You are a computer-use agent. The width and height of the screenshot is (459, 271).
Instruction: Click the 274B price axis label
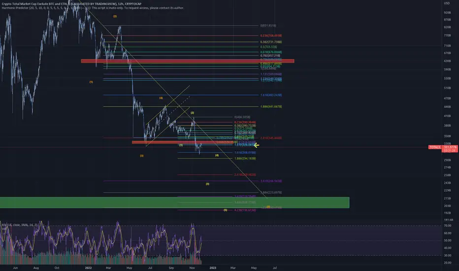[x=447, y=168]
